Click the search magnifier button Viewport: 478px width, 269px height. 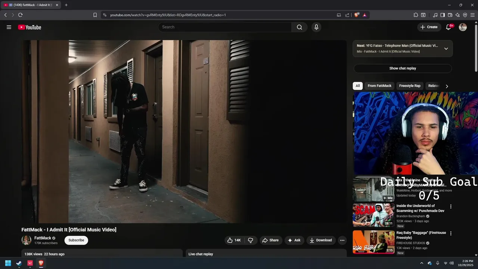pyautogui.click(x=299, y=27)
